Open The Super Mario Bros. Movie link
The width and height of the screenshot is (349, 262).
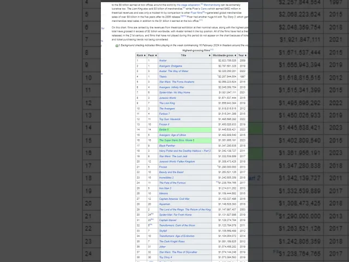point(176,140)
